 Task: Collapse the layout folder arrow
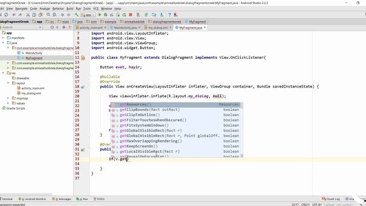(x=8, y=83)
